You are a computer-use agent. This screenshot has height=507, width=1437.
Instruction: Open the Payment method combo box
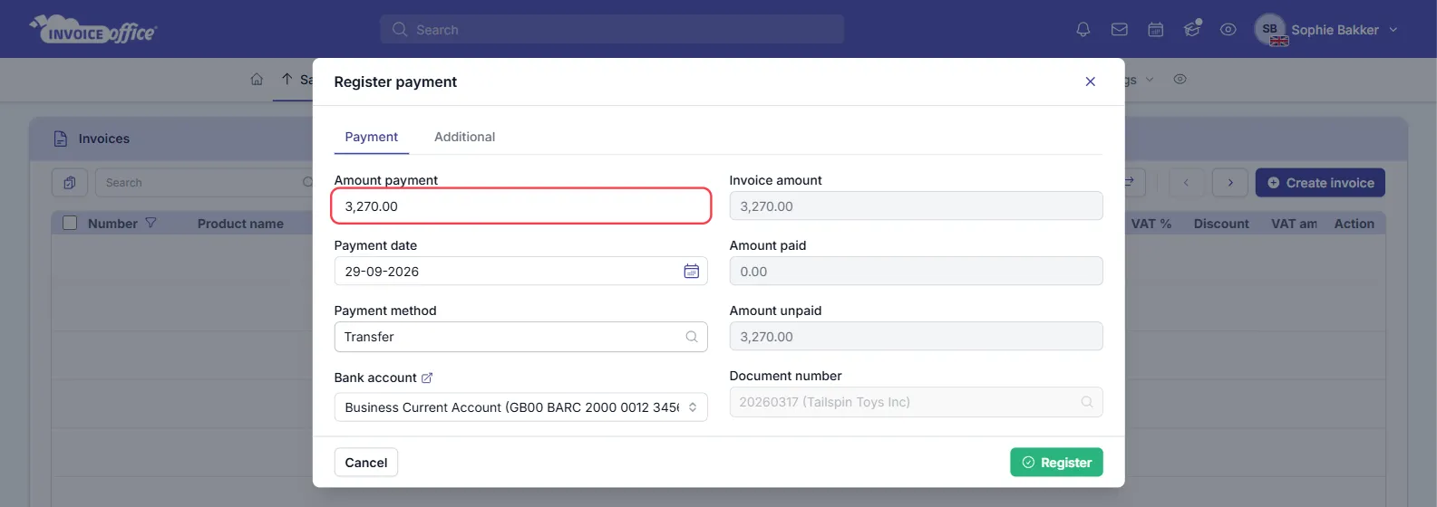pyautogui.click(x=520, y=337)
